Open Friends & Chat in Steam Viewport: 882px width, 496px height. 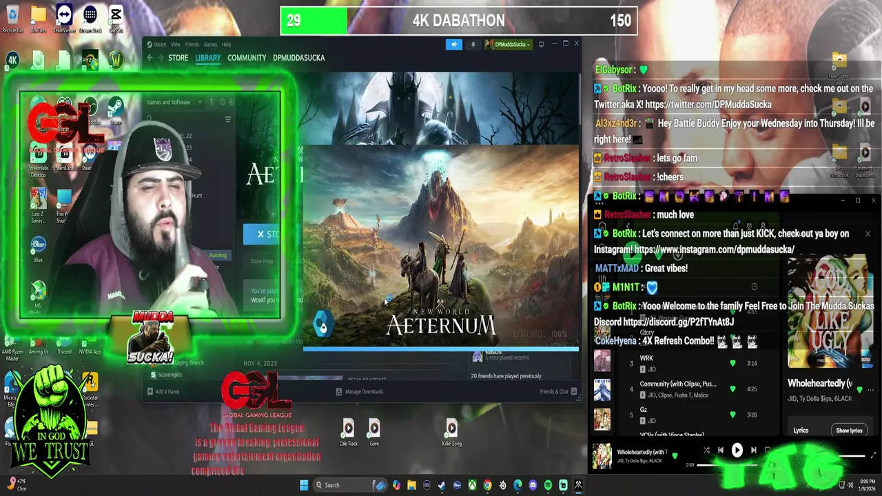pyautogui.click(x=558, y=391)
